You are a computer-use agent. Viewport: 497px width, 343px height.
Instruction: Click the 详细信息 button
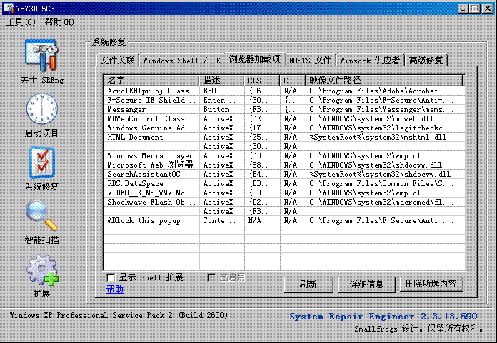click(366, 284)
